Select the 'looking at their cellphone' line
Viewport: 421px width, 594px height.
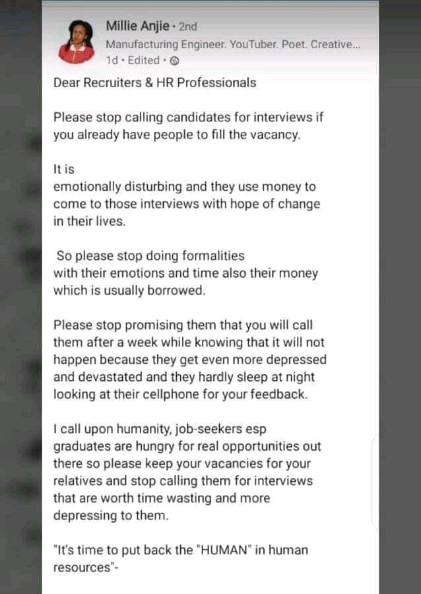point(180,395)
